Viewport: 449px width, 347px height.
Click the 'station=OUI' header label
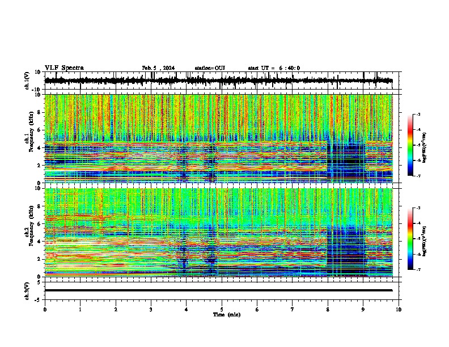pyautogui.click(x=210, y=68)
